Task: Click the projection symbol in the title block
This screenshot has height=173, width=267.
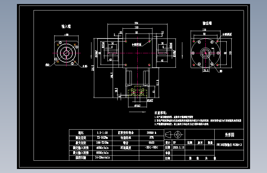Action: click(174, 135)
